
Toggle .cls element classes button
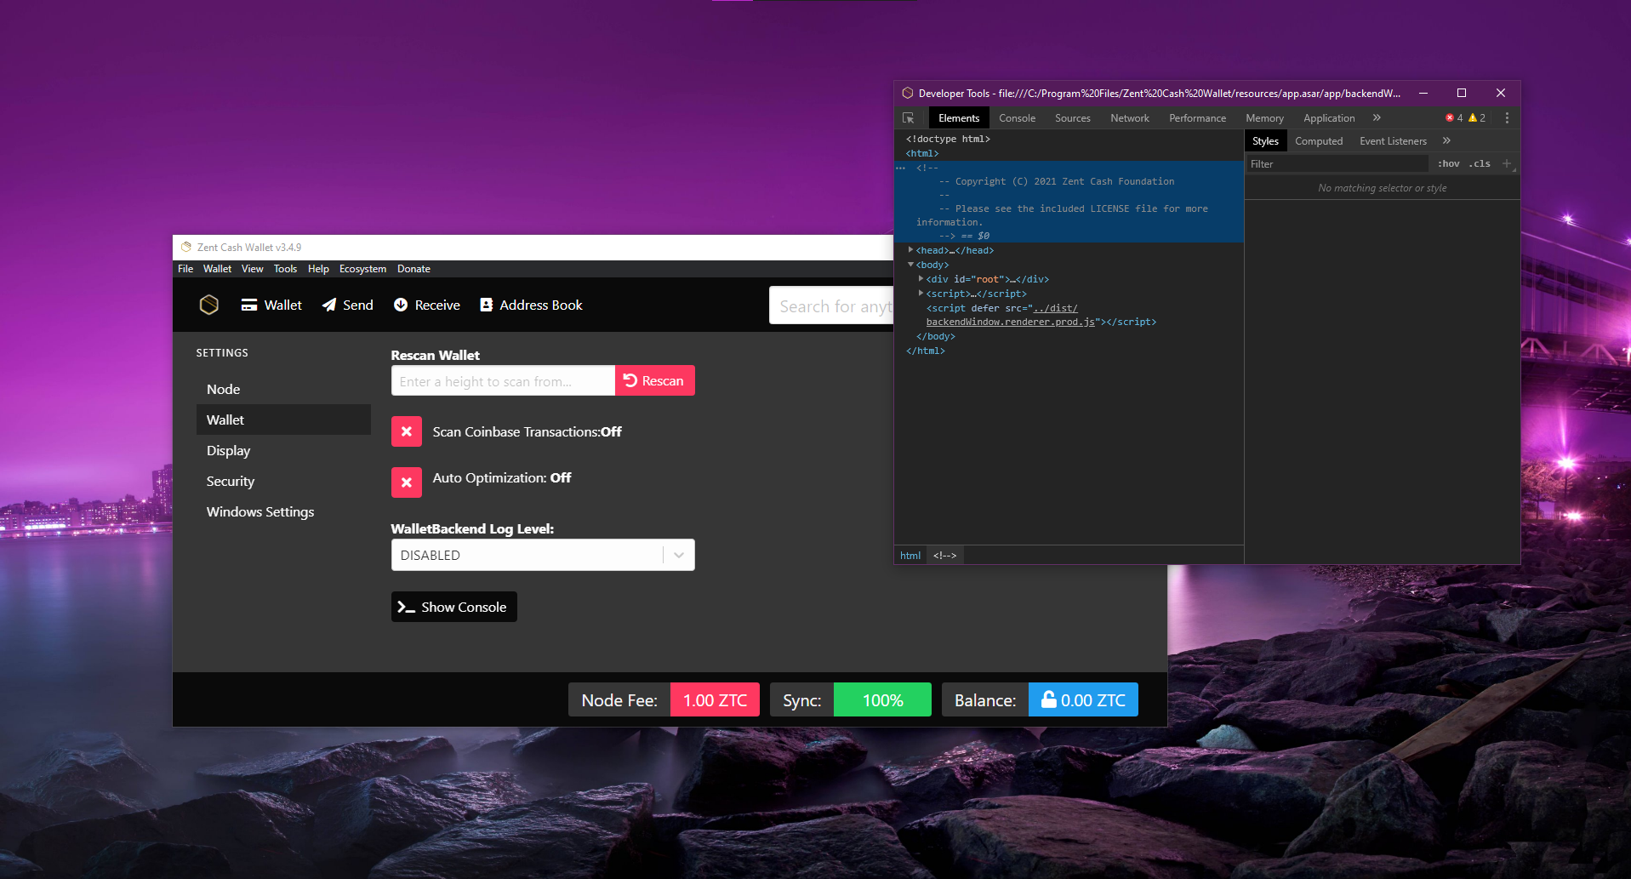(1480, 163)
